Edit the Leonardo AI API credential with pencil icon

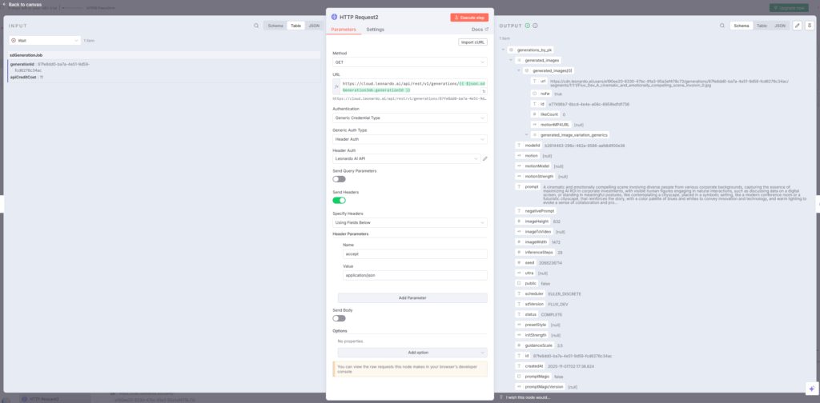pyautogui.click(x=485, y=158)
